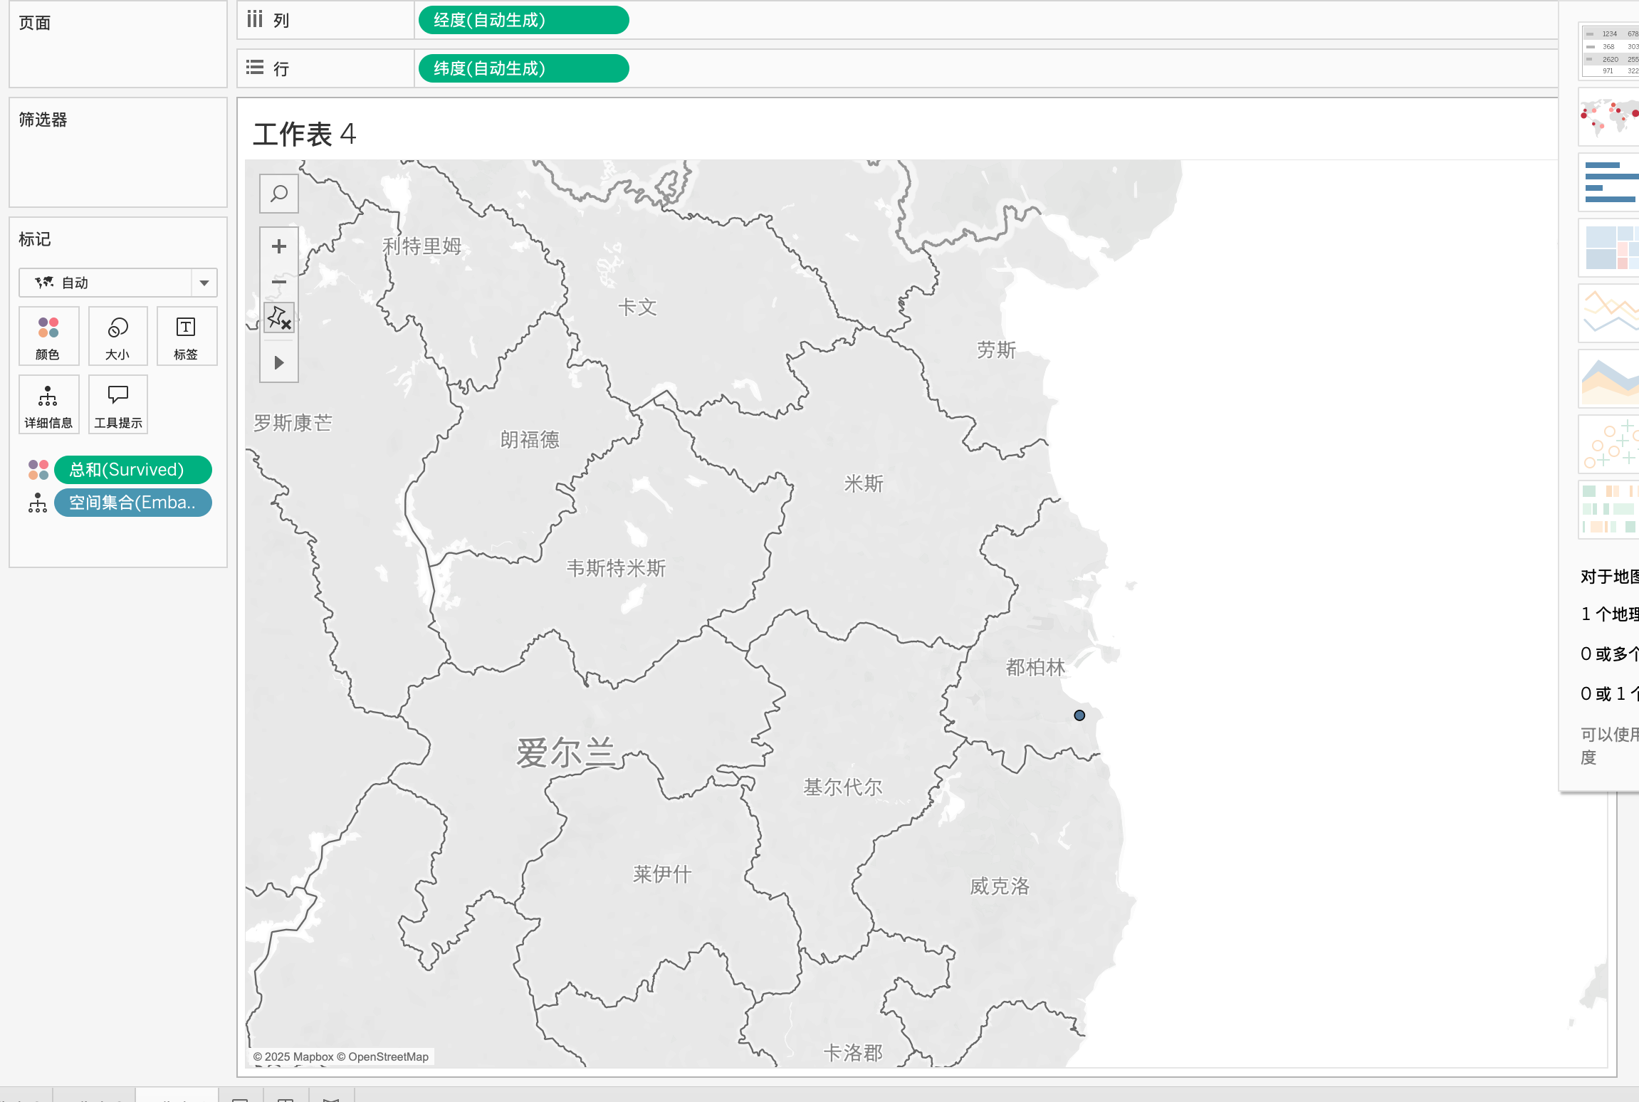
Task: Zoom out of the map with minus icon
Action: coord(278,282)
